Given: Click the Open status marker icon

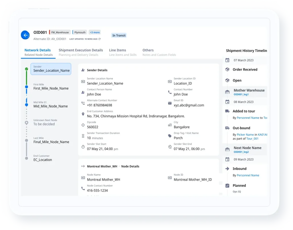Looking at the screenshot, I should click(227, 80).
